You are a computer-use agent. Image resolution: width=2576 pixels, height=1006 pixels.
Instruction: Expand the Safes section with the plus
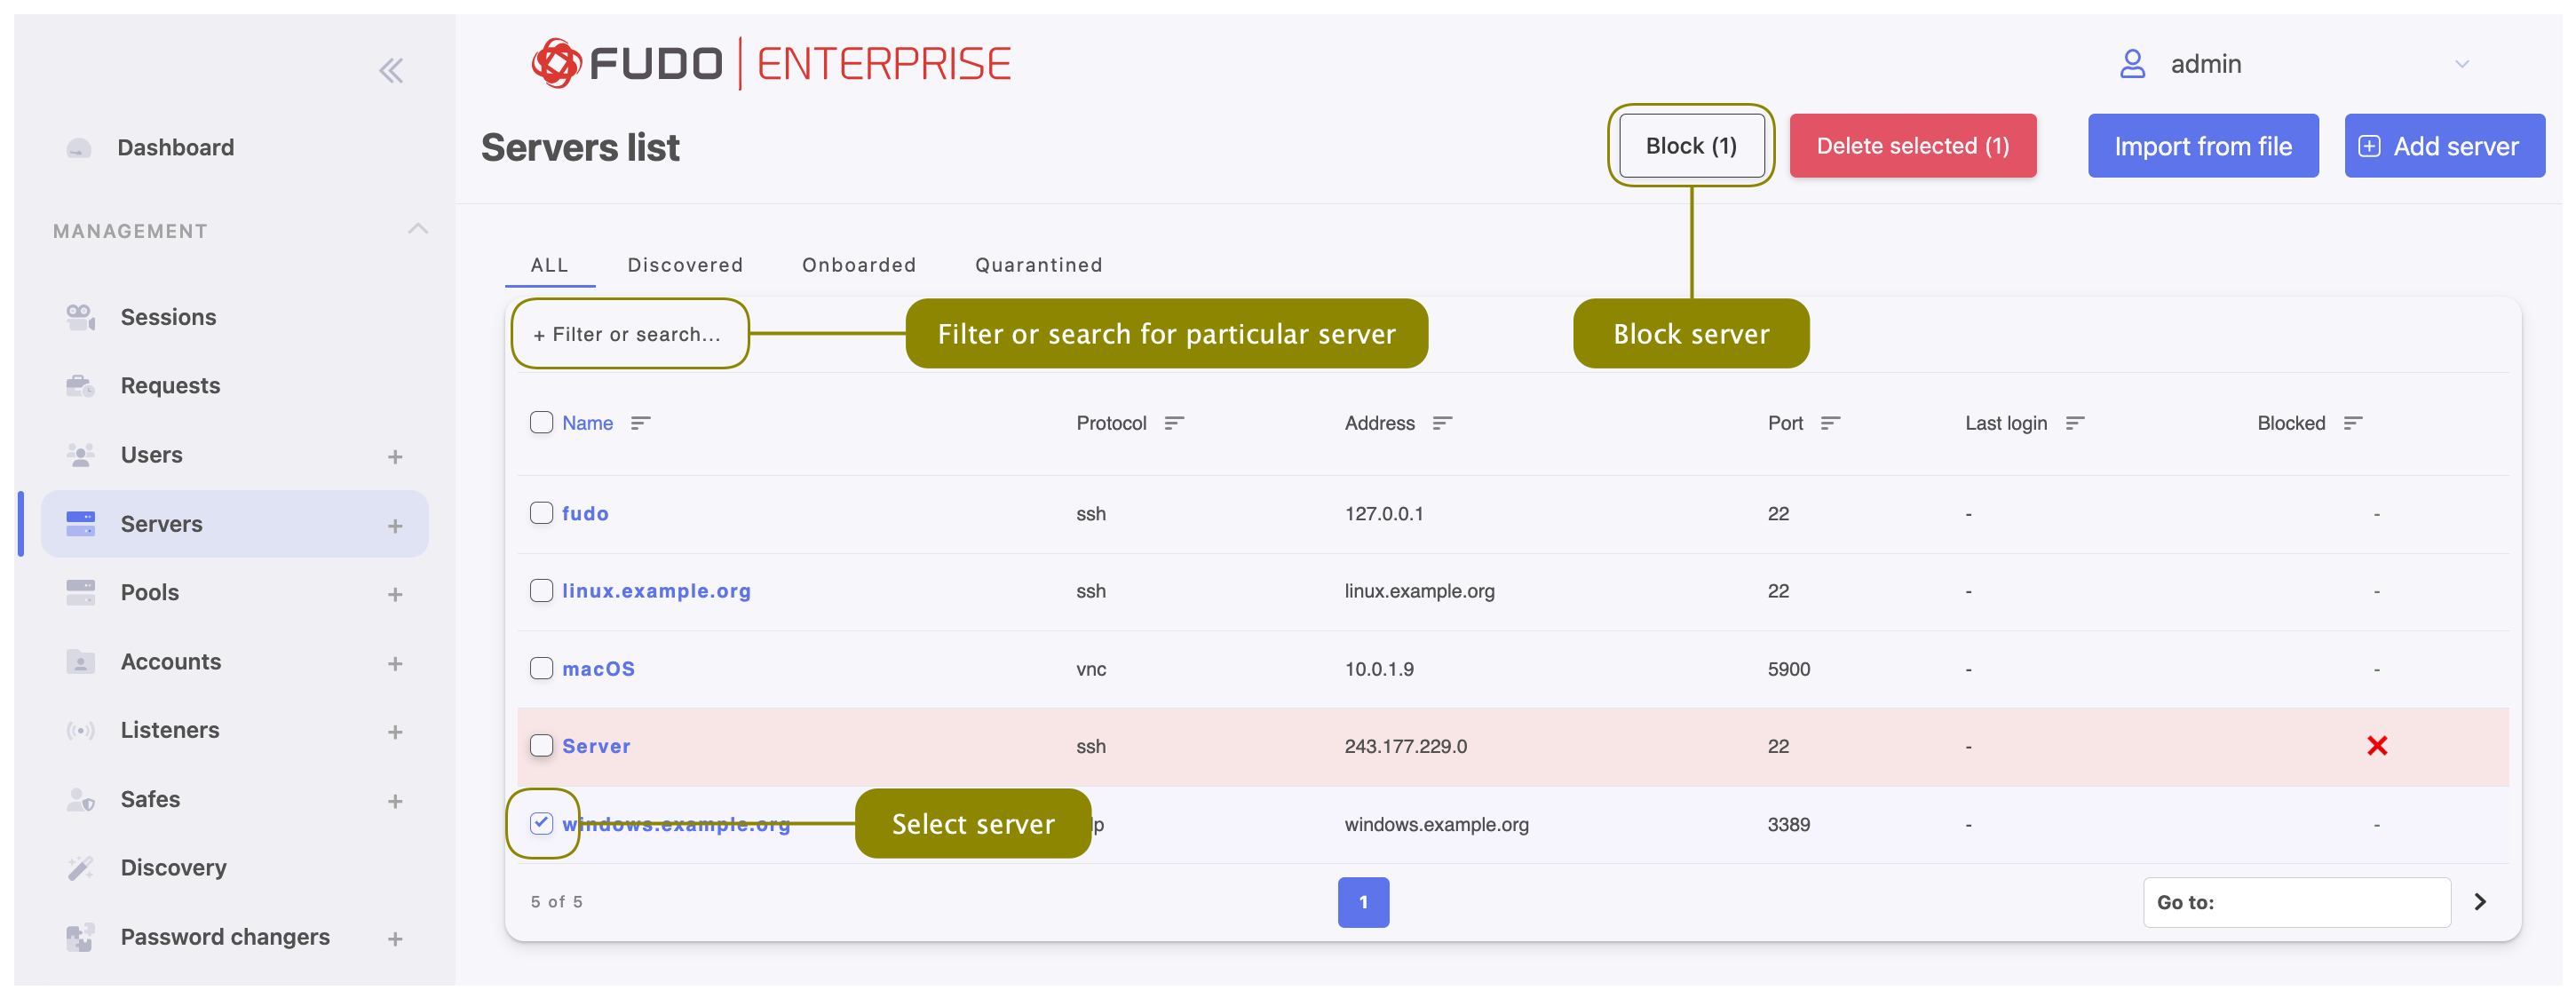click(x=396, y=799)
